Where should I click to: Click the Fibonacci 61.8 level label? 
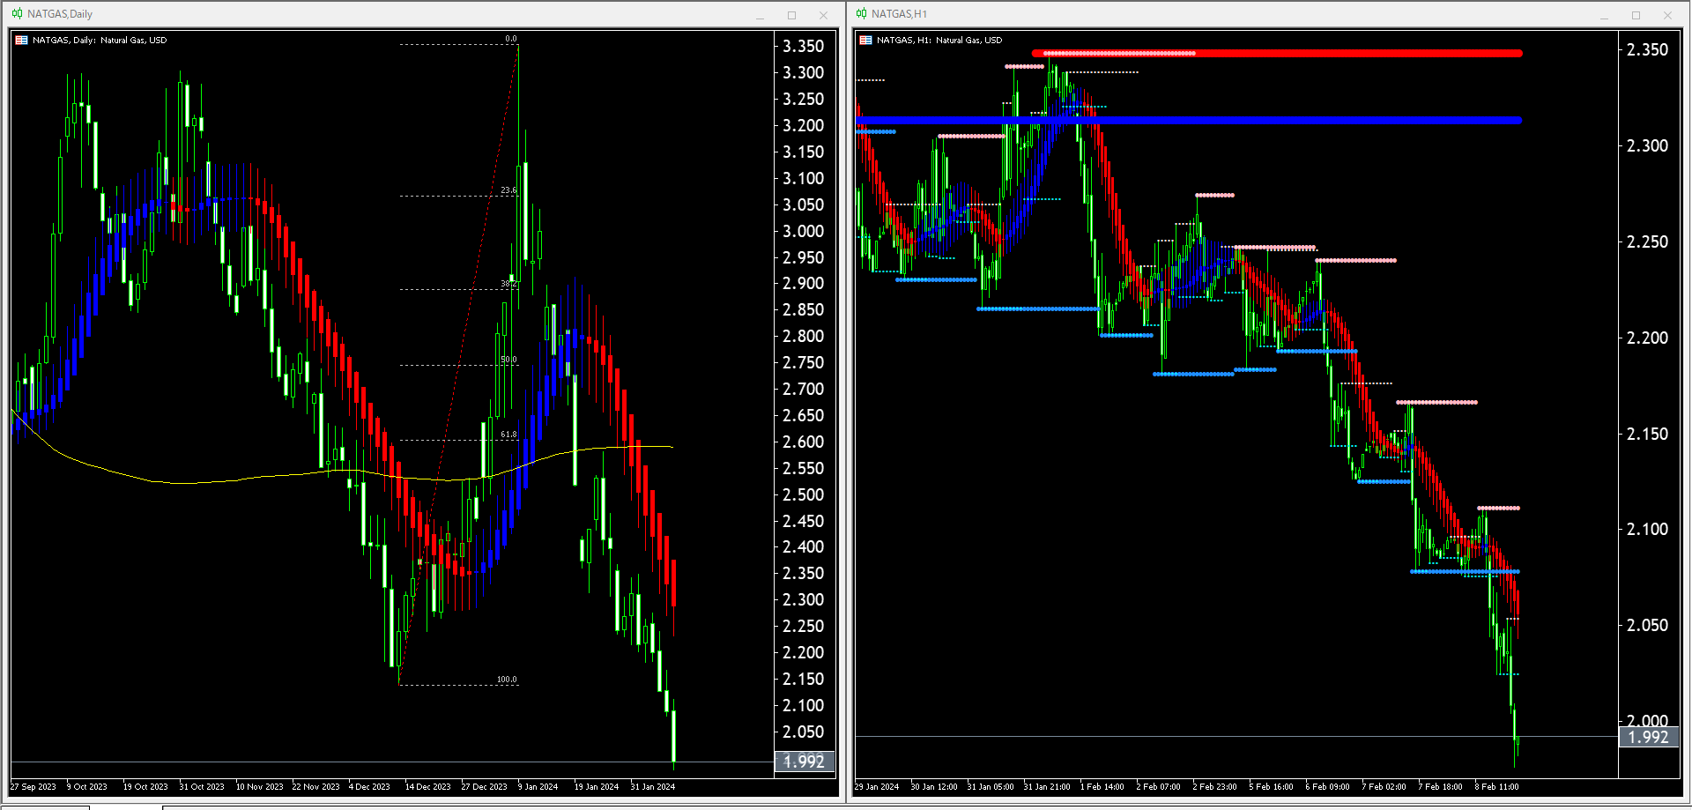(x=508, y=435)
